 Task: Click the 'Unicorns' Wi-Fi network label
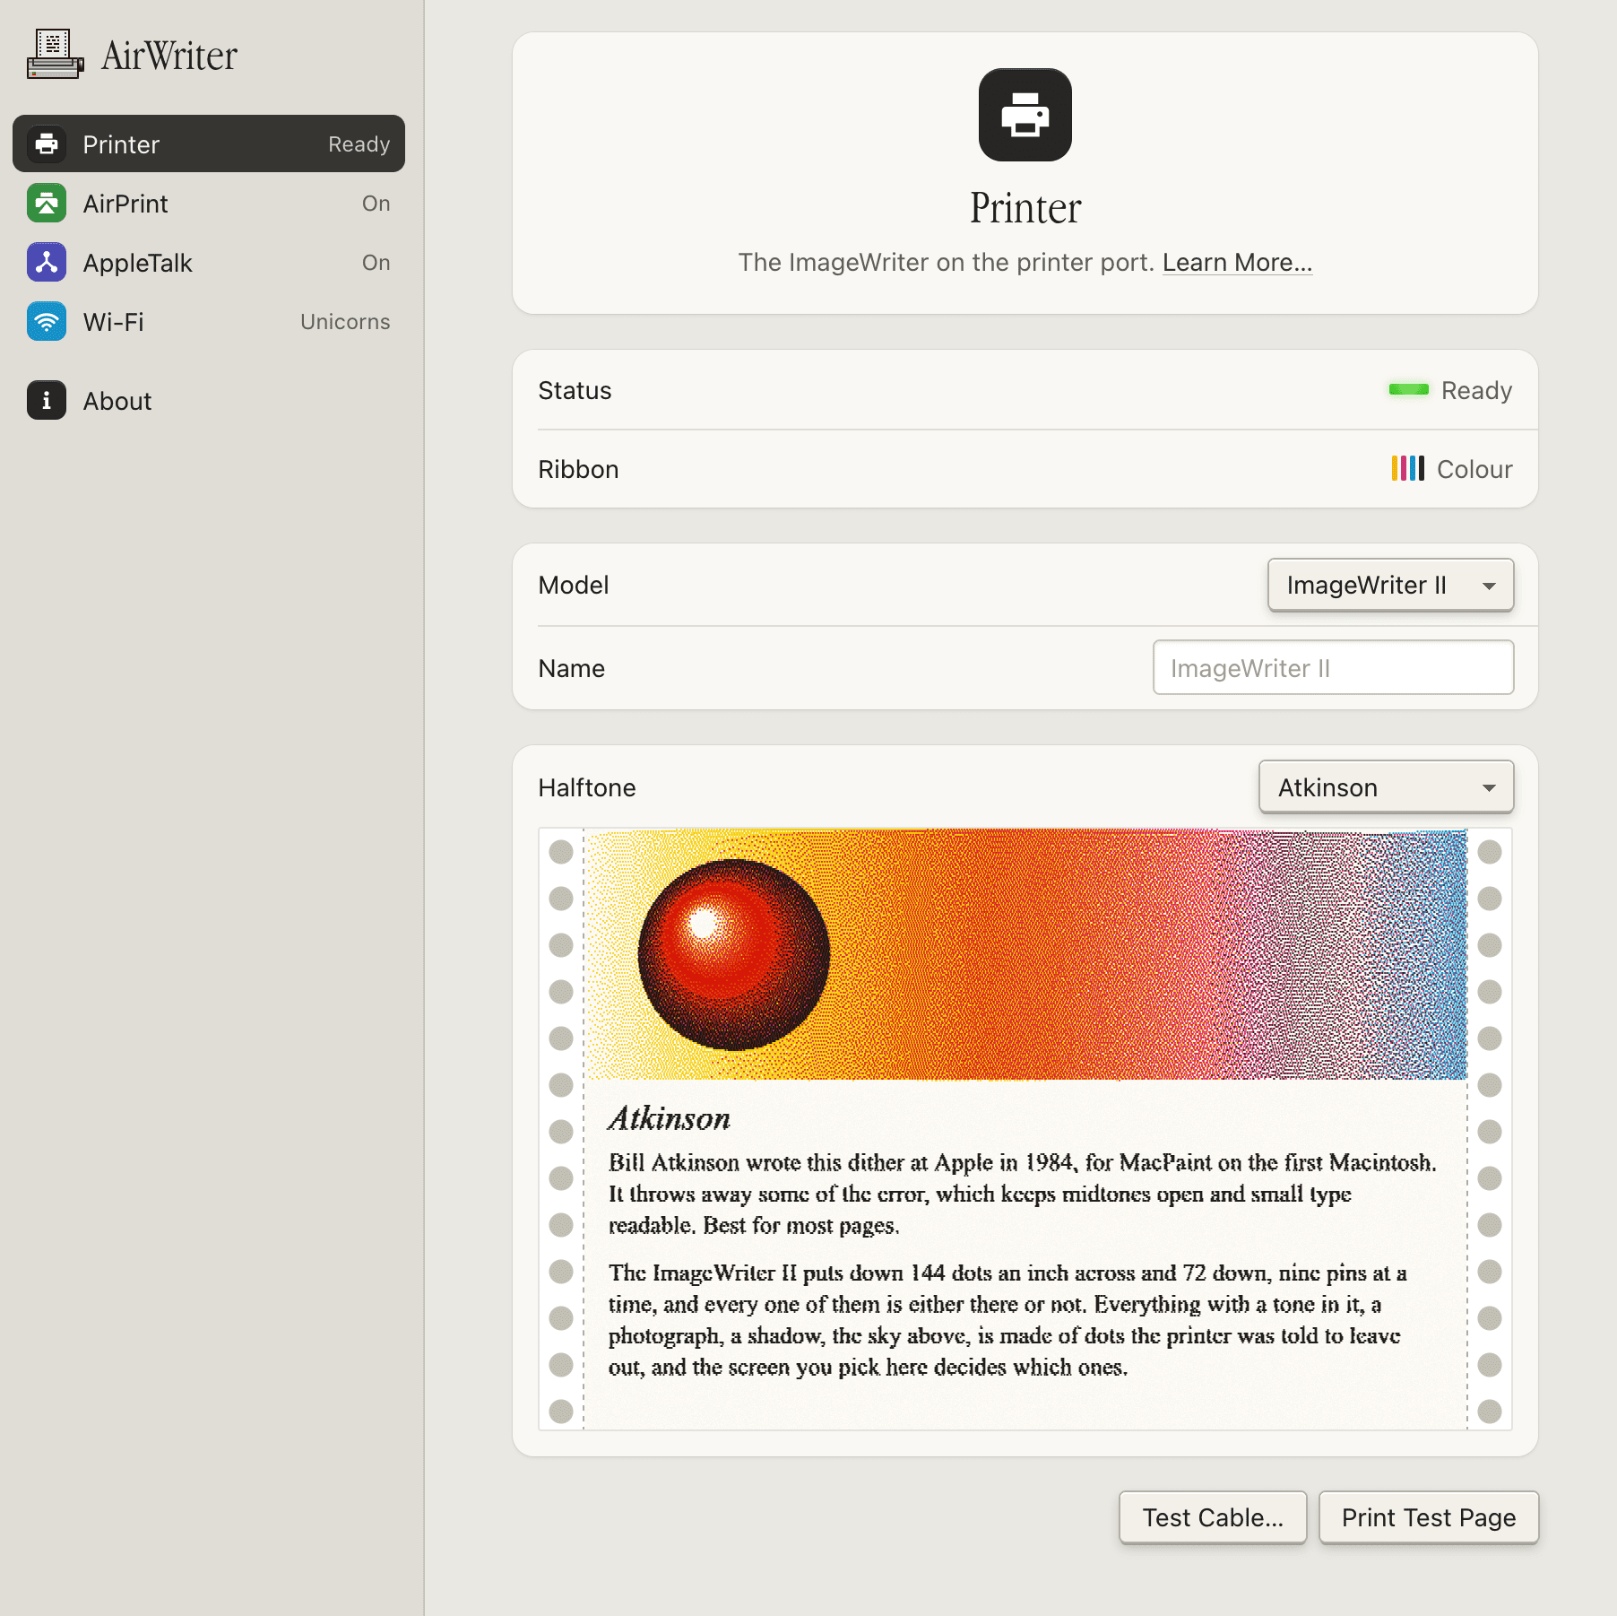pos(345,321)
